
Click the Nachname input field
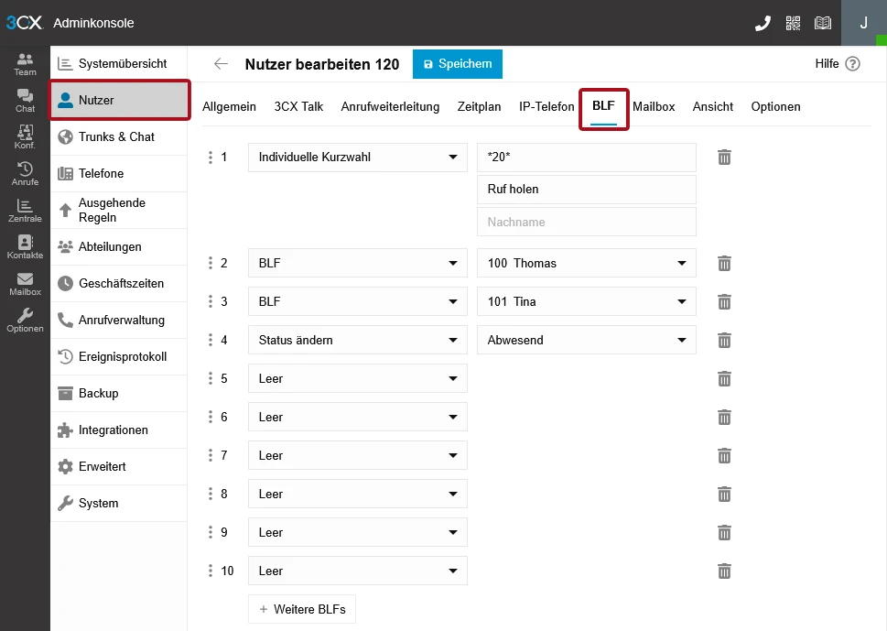pyautogui.click(x=586, y=222)
